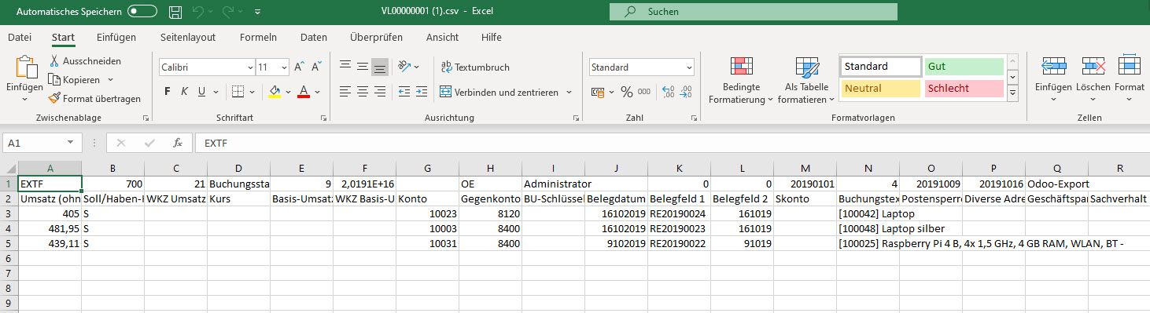Apply red font color A
Screen dimensions: 1150x313
point(304,92)
